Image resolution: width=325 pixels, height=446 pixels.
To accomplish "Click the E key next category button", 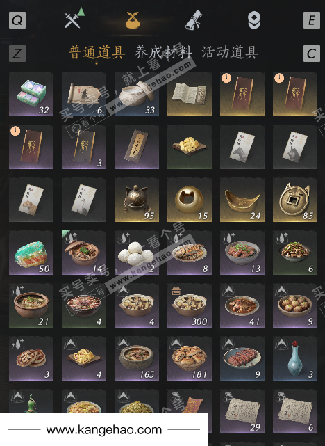I will (312, 20).
